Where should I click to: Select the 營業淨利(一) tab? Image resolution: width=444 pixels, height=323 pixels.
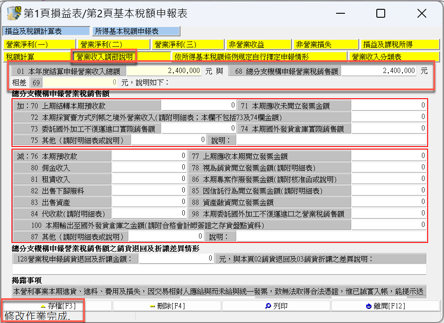click(x=39, y=45)
